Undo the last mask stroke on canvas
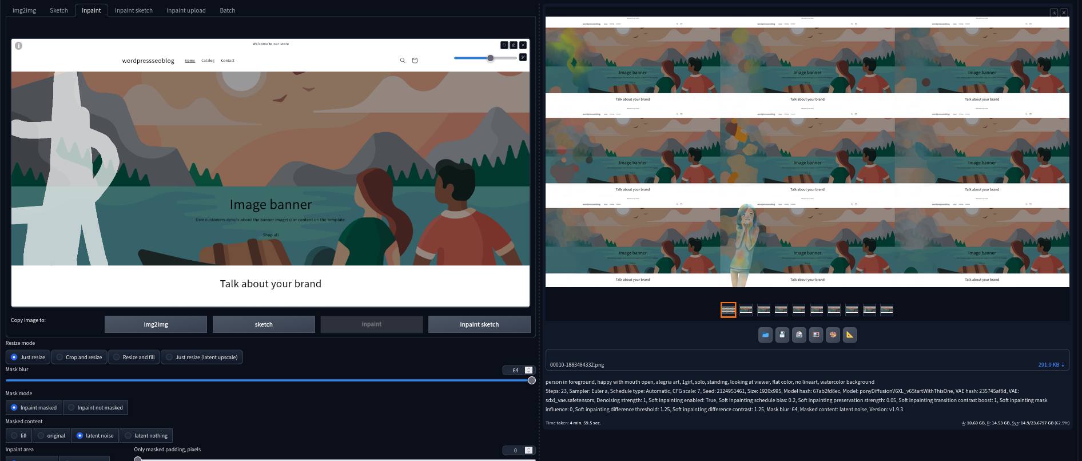 (504, 45)
